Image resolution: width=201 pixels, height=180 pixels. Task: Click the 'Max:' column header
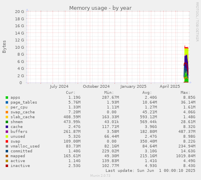[x=185, y=93]
